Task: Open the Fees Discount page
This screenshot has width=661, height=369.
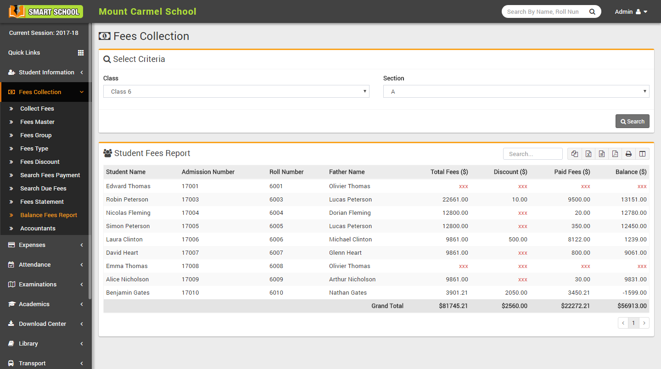Action: (x=41, y=162)
